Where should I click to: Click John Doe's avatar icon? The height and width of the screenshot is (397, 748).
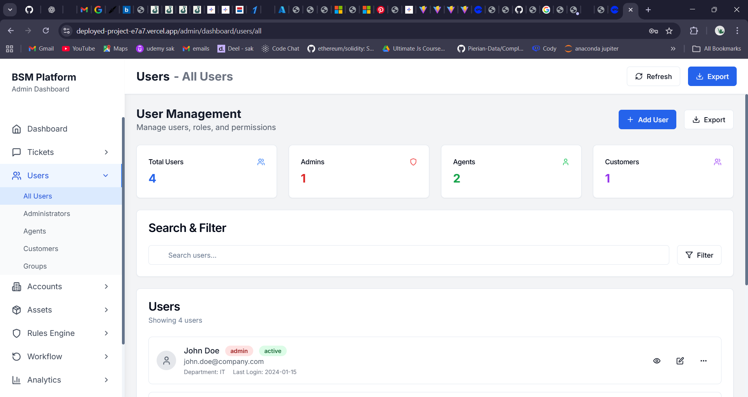point(166,360)
